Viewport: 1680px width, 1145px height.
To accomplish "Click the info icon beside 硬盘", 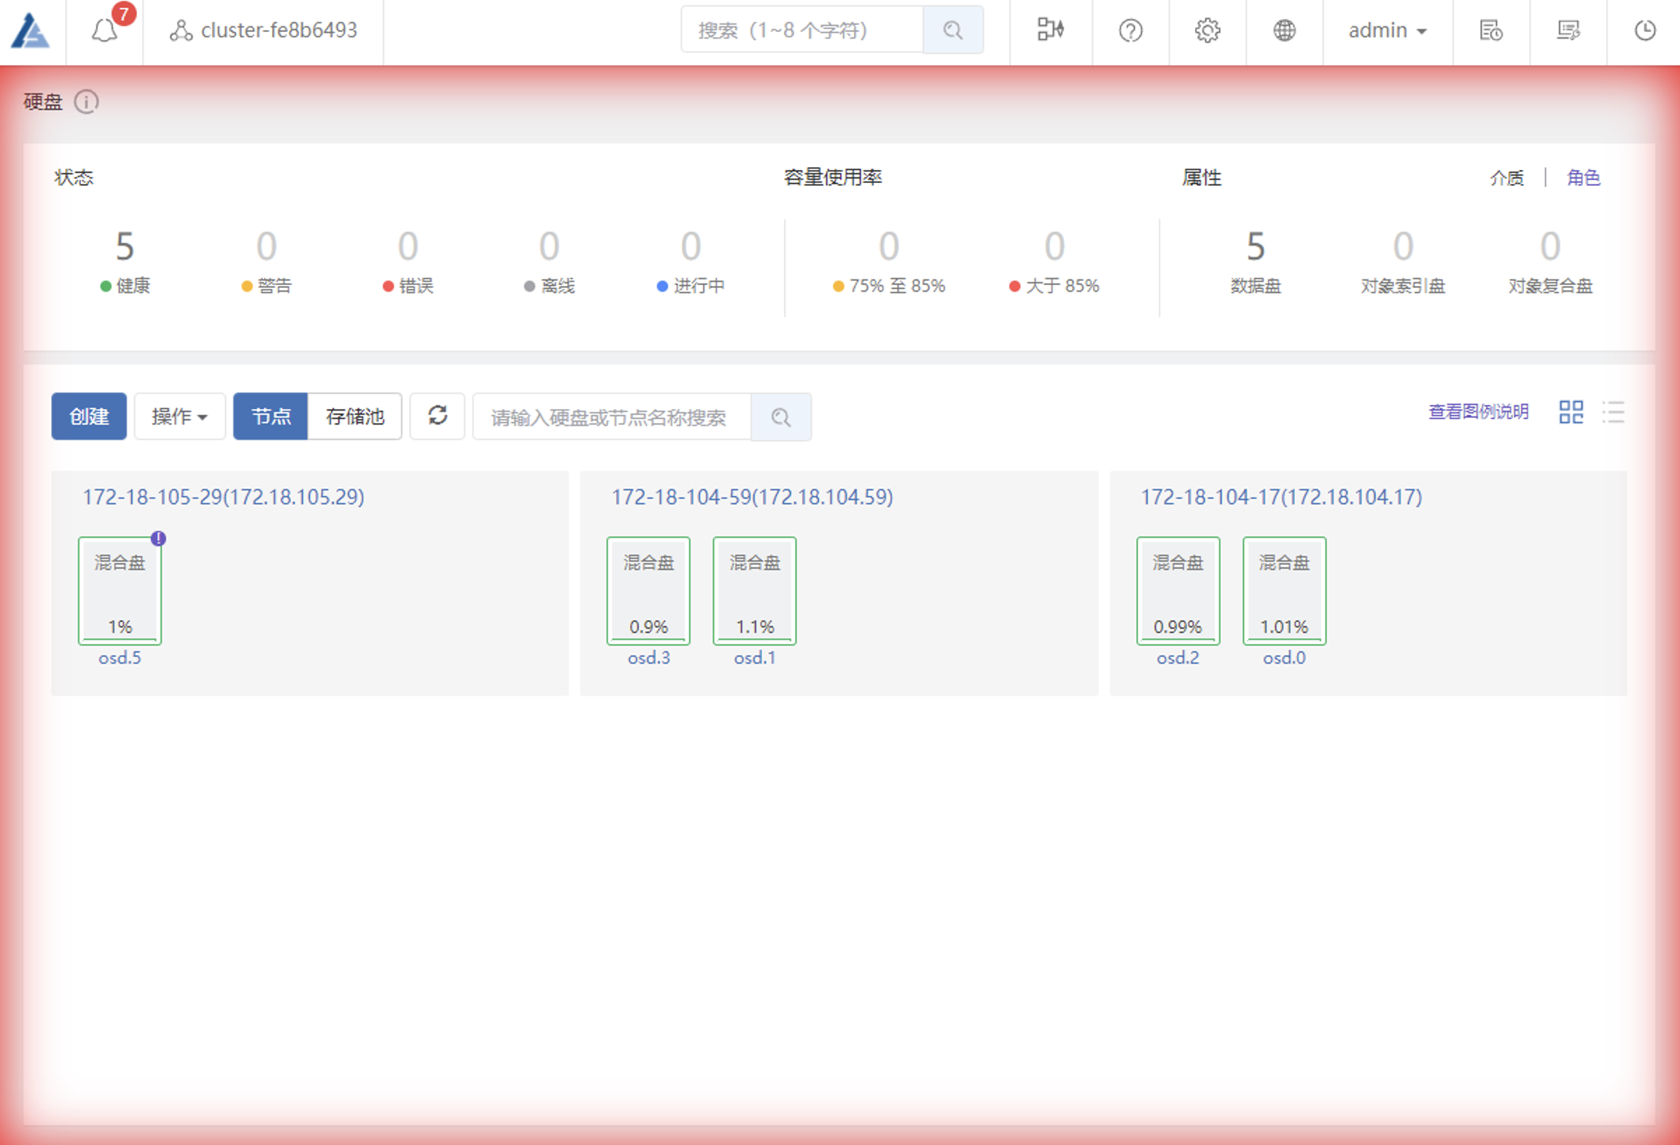I will pyautogui.click(x=87, y=102).
